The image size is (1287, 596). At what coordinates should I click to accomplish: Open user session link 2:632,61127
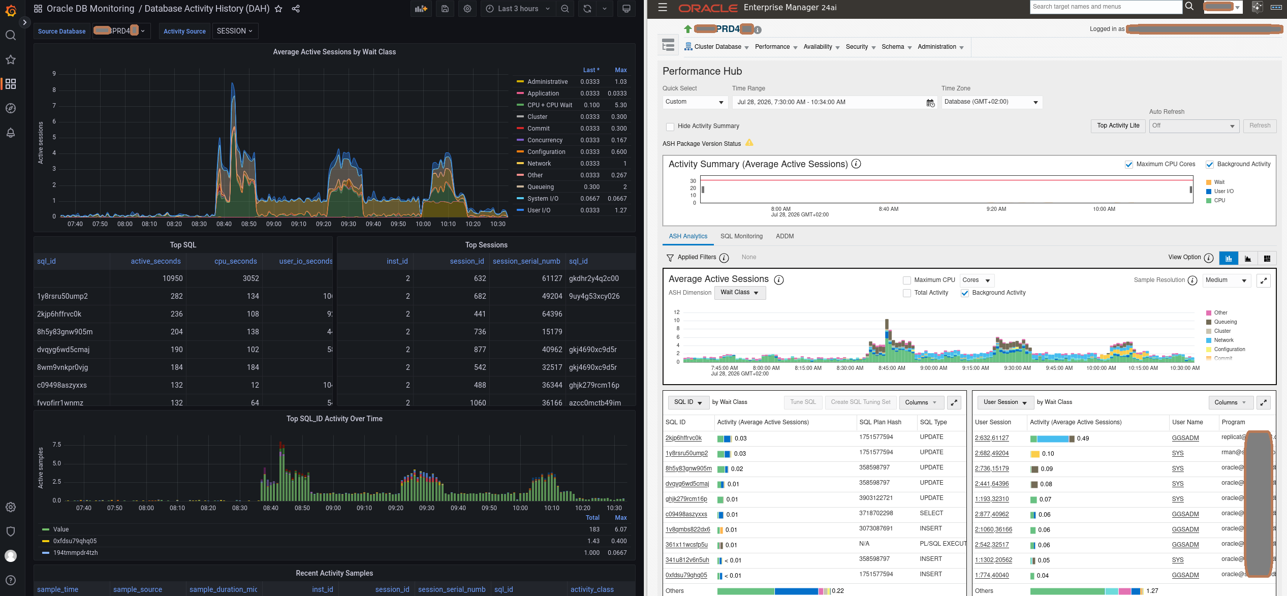pyautogui.click(x=992, y=438)
